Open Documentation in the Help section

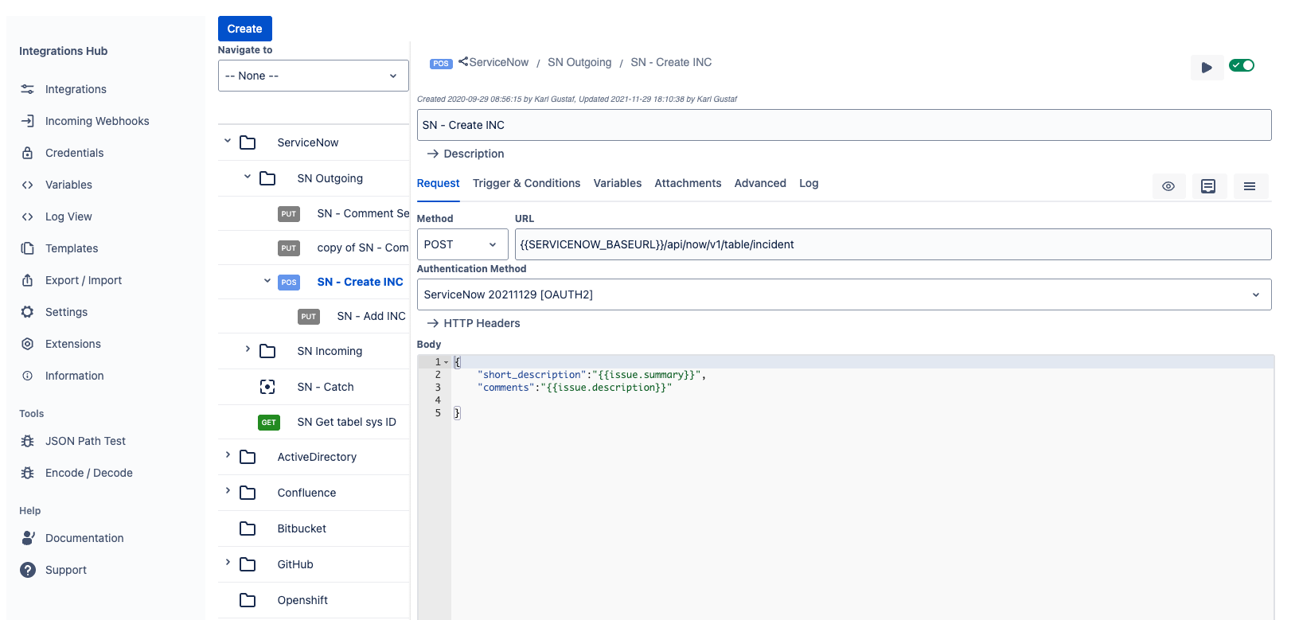coord(84,538)
